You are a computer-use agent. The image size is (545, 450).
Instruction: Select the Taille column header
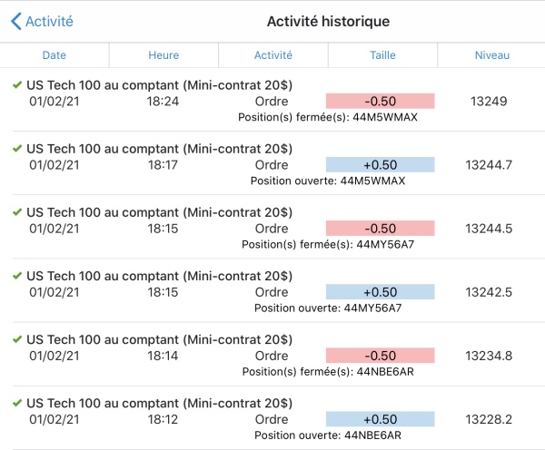[382, 55]
